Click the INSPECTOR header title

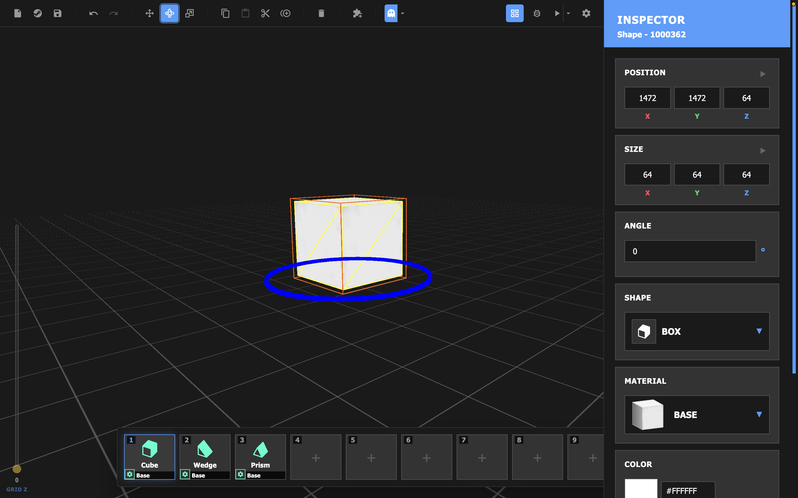point(651,20)
